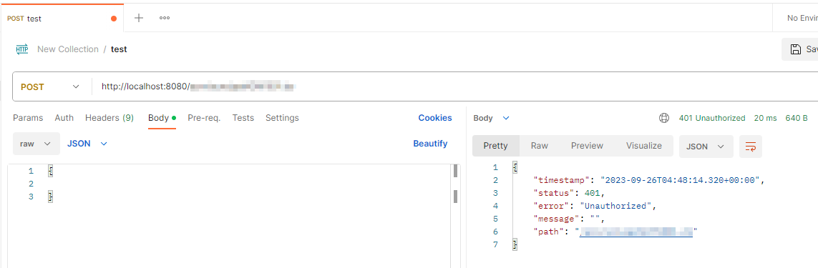
Task: Open the request JSON format dropdown
Action: tap(87, 144)
